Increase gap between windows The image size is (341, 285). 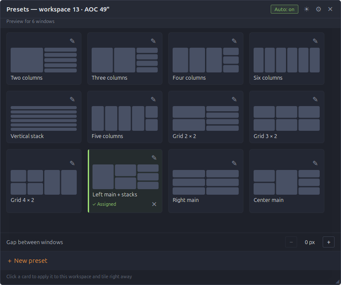(329, 242)
